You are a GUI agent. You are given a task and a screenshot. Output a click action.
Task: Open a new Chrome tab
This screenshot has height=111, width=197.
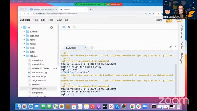tap(91, 10)
